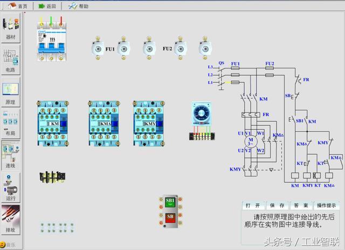Select the fuse right of FU2 label
Image resolution: width=345 pixels, height=250 pixels.
181,48
